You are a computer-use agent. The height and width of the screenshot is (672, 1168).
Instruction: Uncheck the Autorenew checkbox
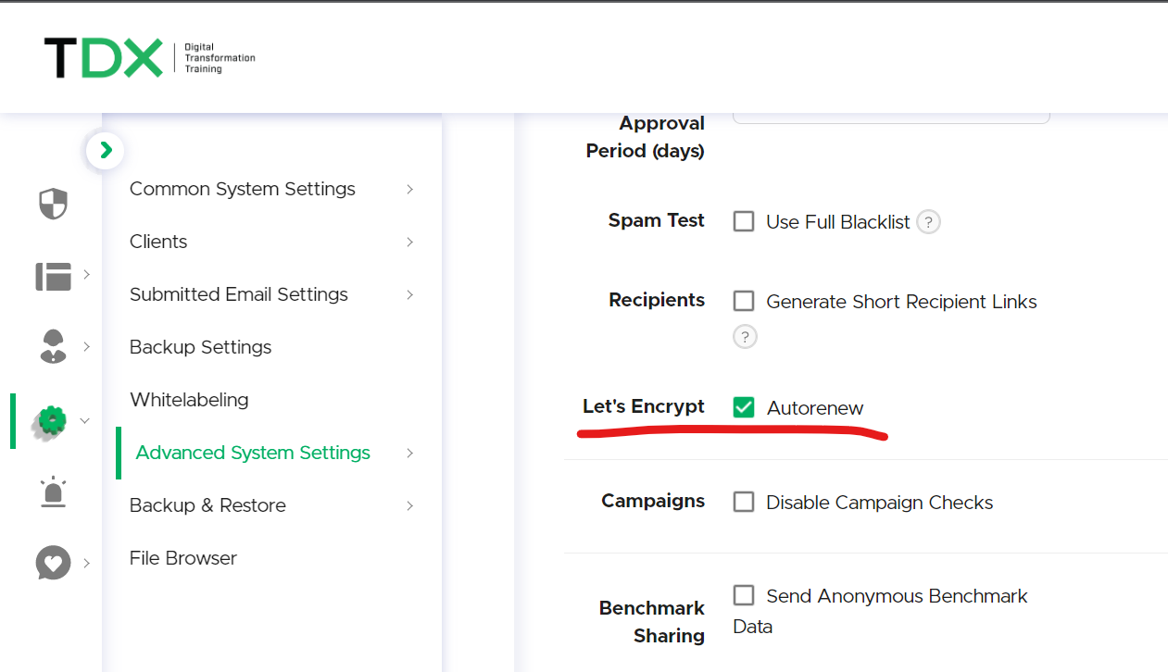coord(744,407)
